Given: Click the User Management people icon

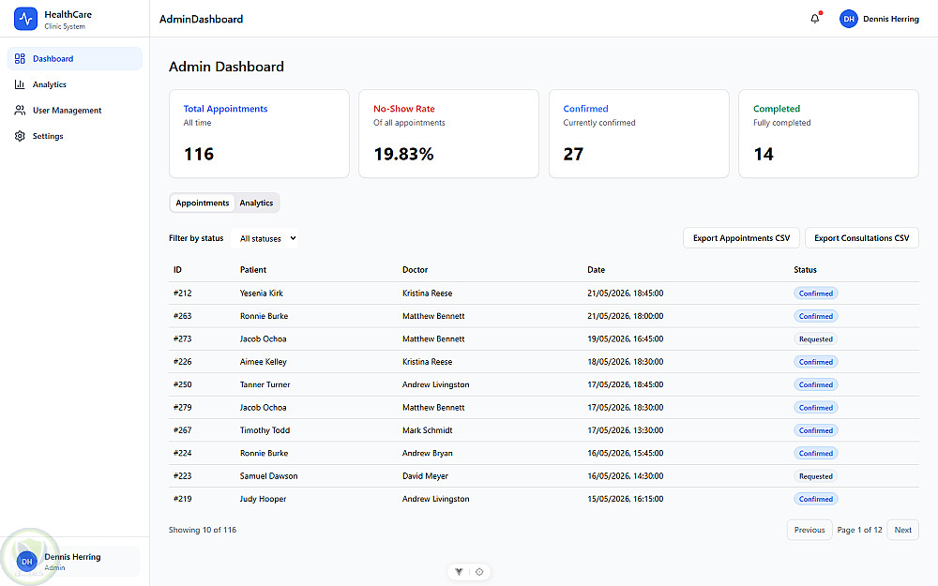Looking at the screenshot, I should pos(20,110).
